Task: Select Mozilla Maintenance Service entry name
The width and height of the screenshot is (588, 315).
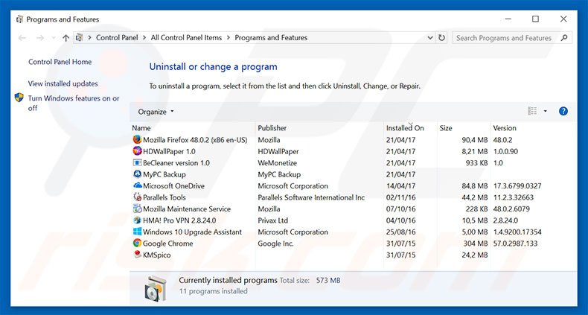Action: [x=187, y=209]
